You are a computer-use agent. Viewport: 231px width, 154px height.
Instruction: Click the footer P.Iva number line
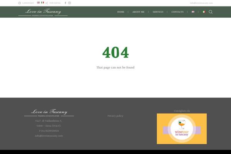[x=49, y=131]
